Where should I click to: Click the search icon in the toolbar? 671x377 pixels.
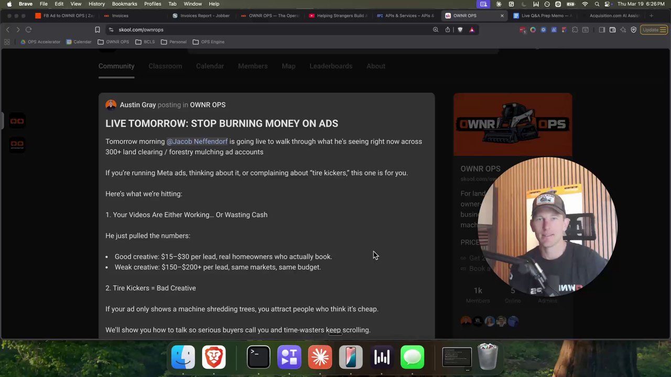pyautogui.click(x=436, y=30)
